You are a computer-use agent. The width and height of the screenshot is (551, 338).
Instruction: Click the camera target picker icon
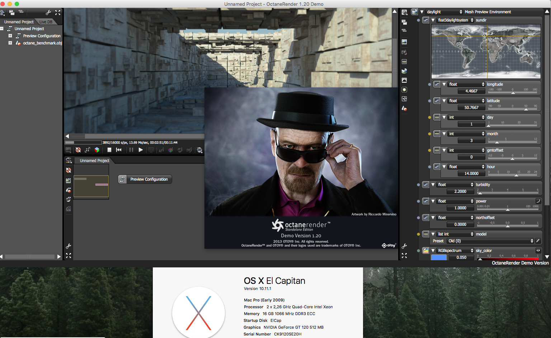[189, 150]
